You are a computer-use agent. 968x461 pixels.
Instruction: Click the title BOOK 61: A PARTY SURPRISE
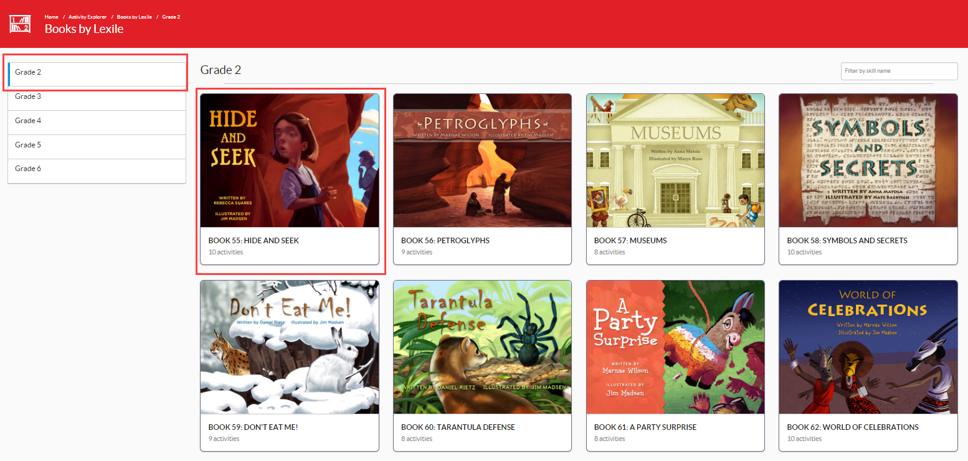click(x=645, y=427)
